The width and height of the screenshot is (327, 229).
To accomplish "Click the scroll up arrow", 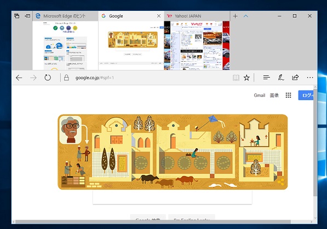I will (x=315, y=87).
